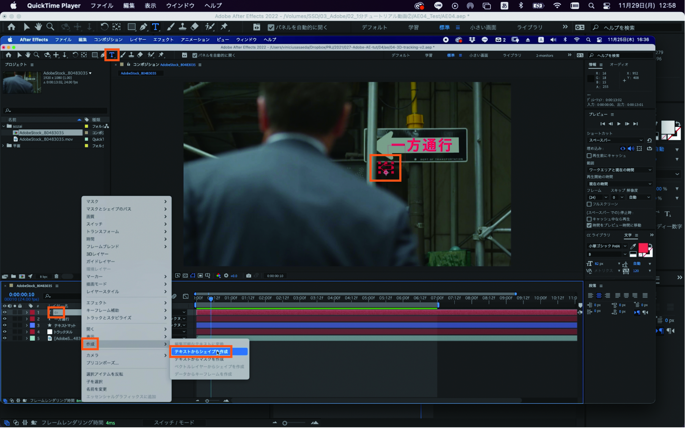
Task: Switch to ライブラリ workspace in outer toolbar
Action: 530,27
